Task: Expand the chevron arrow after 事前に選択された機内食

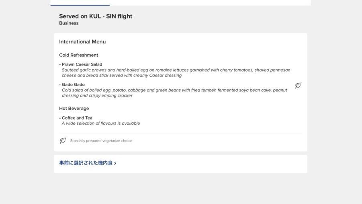Action: (115, 163)
